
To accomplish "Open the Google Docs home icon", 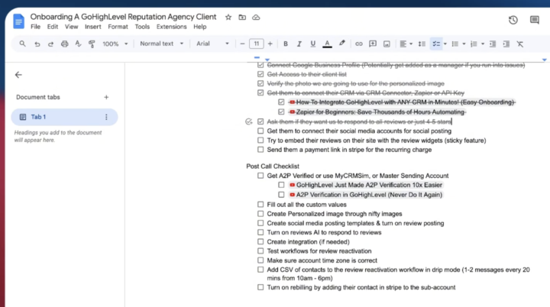I will [18, 21].
